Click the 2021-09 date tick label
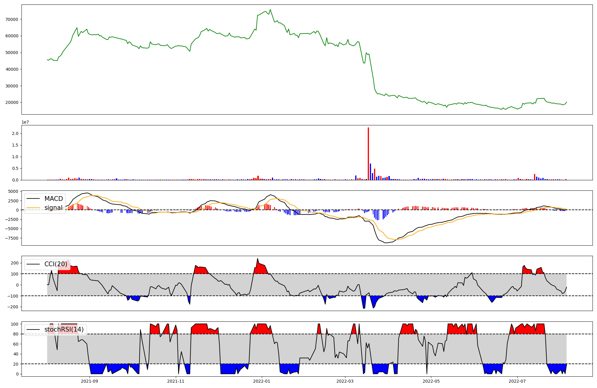 pos(90,381)
